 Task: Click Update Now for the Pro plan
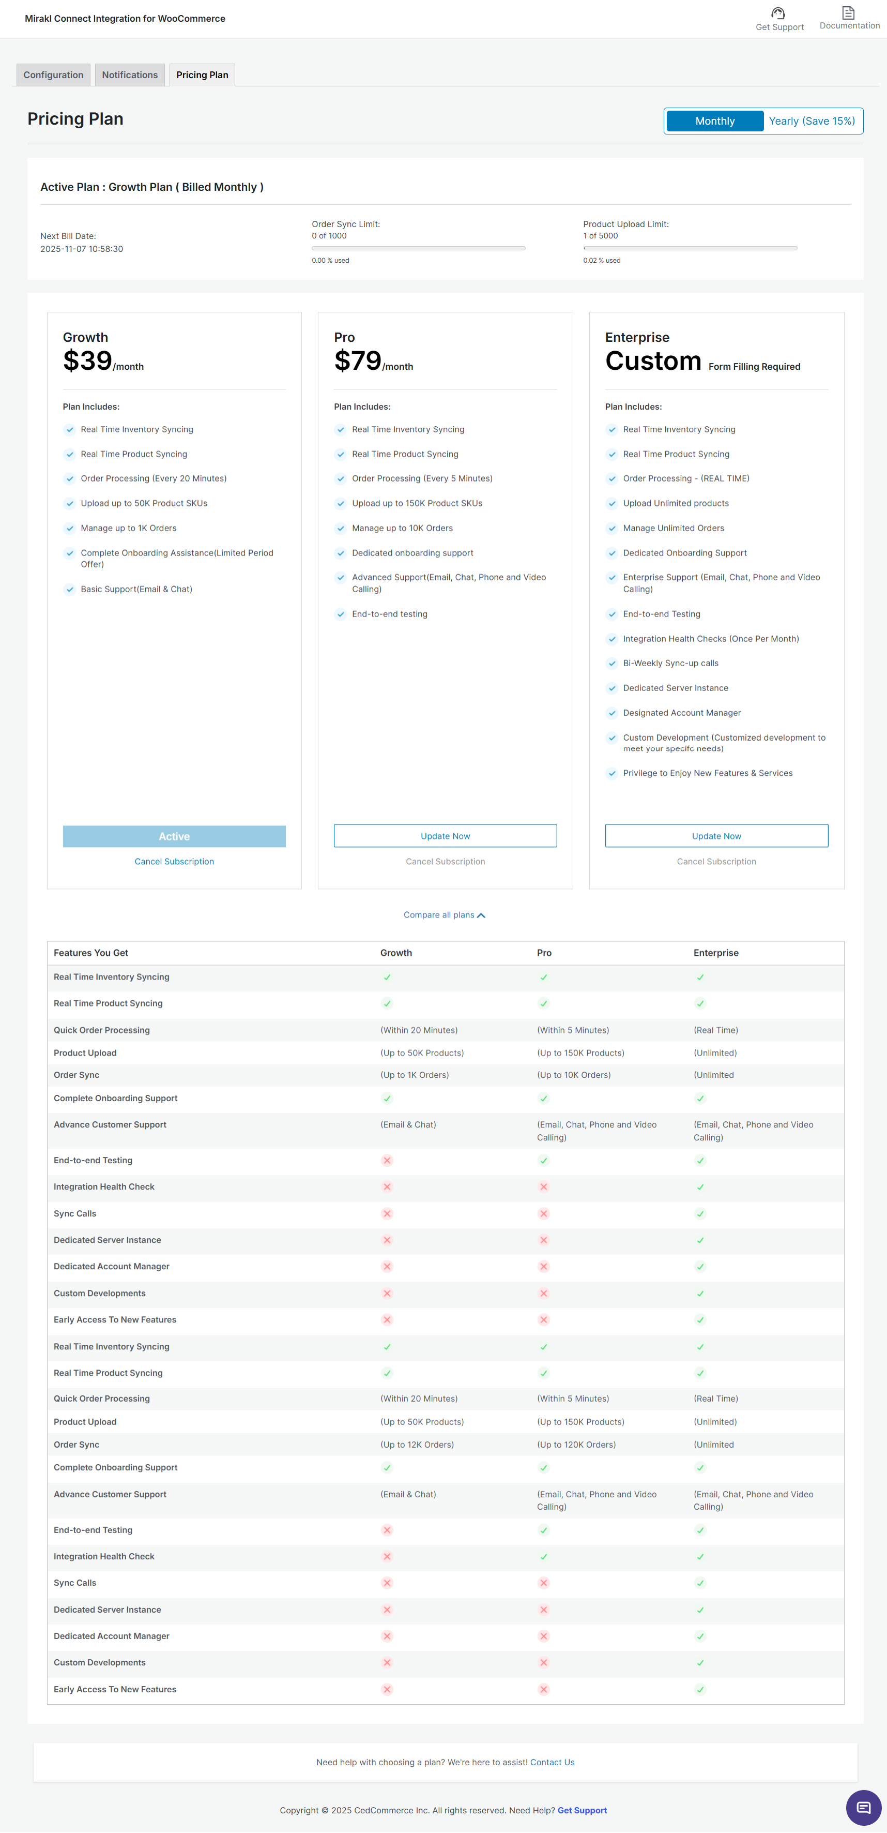[x=445, y=836]
